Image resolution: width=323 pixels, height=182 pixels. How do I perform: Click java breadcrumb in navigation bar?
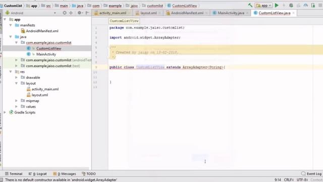pyautogui.click(x=80, y=6)
